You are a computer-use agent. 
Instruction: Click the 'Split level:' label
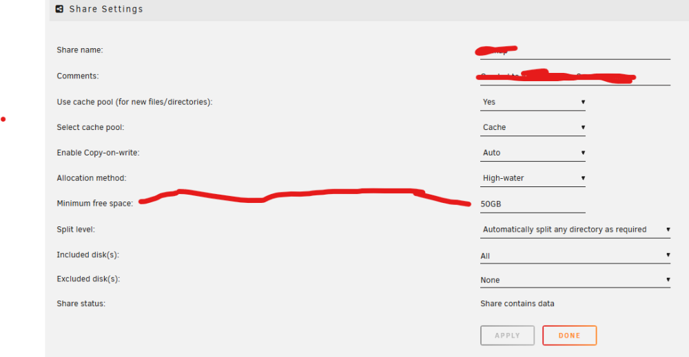(x=76, y=229)
